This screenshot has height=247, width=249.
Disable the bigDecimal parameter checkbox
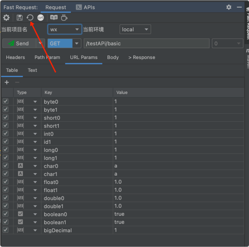point(6,230)
